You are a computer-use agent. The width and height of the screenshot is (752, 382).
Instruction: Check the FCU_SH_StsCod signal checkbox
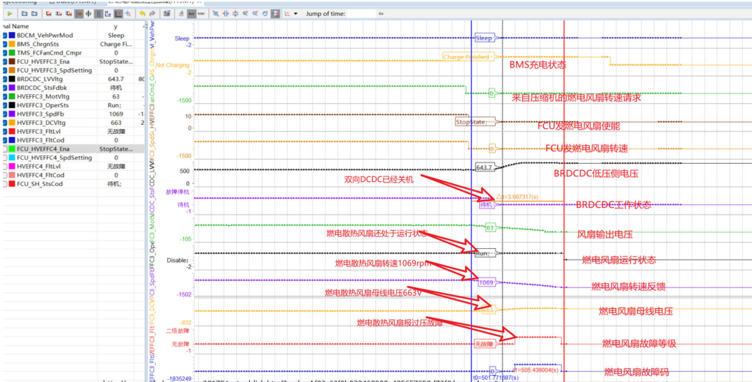click(5, 184)
